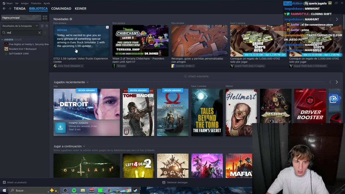This screenshot has width=345, height=194.
Task: Click the Terraria news source icon
Action: click(114, 66)
